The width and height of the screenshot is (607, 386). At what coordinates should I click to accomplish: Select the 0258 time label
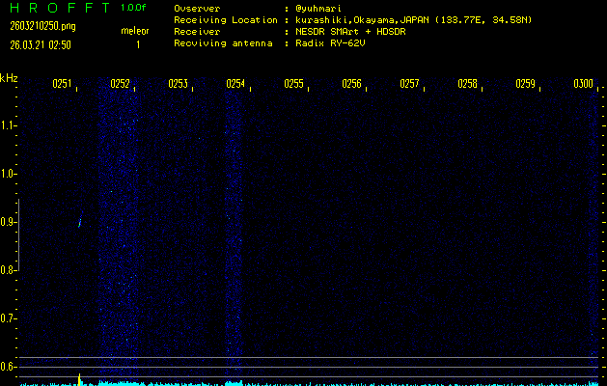pos(467,84)
